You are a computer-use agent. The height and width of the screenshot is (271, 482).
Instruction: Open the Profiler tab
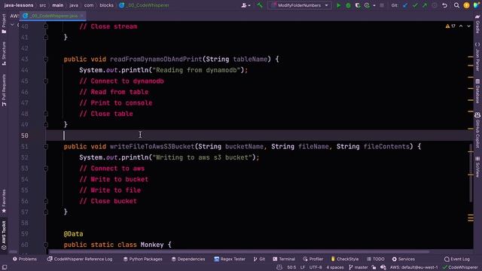coord(313,259)
